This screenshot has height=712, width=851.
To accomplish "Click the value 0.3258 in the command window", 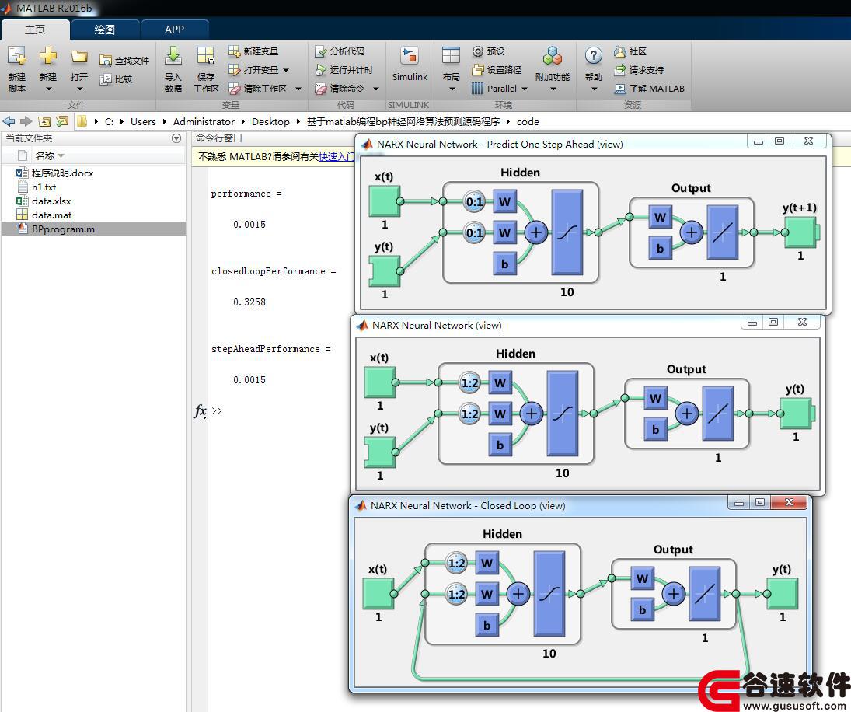I will [249, 302].
